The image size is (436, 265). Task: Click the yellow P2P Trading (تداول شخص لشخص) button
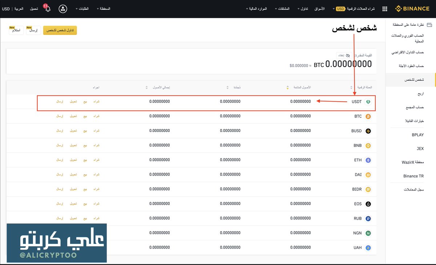[x=60, y=30]
